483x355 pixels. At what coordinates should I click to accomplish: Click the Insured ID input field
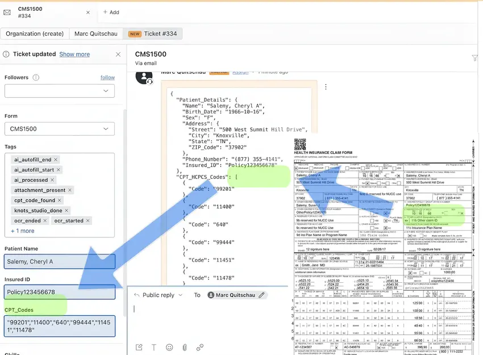(60, 292)
